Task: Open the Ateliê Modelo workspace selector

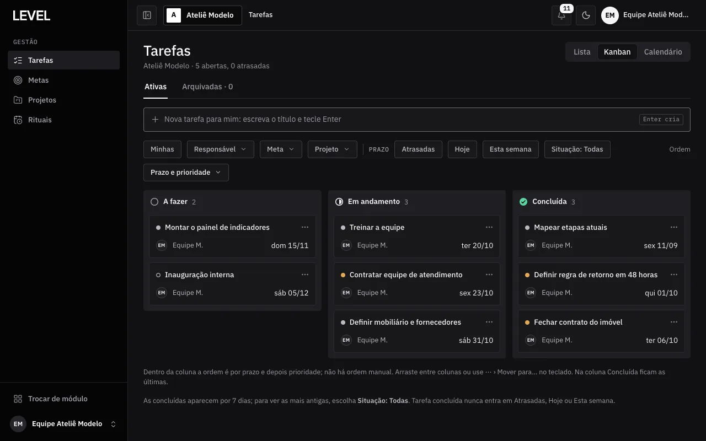Action: click(202, 15)
